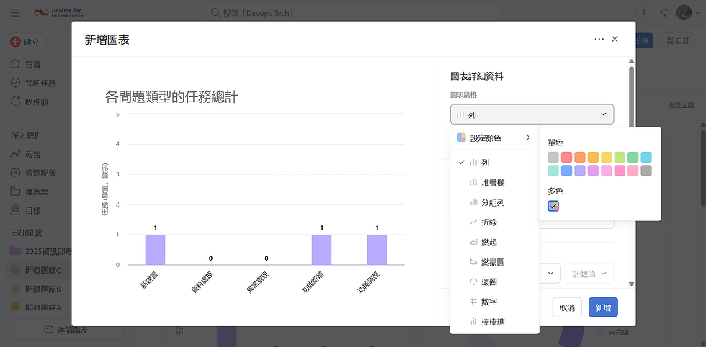
Task: Click 邀請隊友 invite teammates
Action: [x=66, y=330]
